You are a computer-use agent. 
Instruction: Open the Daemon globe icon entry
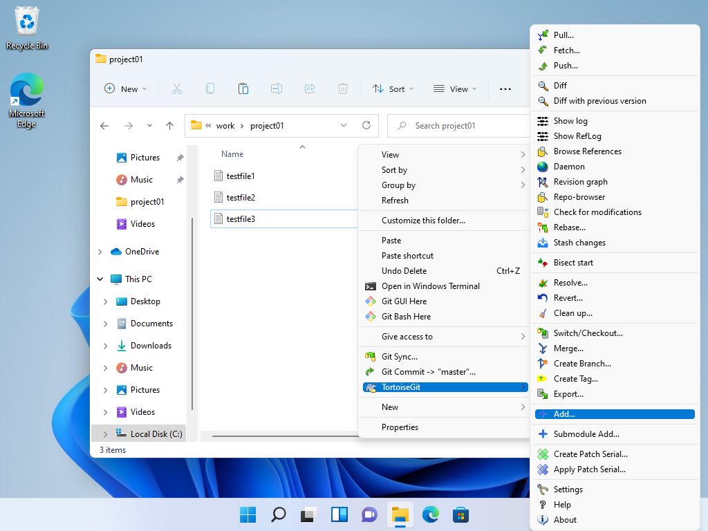[x=543, y=167]
